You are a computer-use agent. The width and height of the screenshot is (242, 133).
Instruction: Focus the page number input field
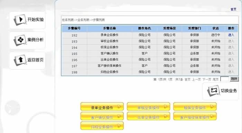point(225,79)
